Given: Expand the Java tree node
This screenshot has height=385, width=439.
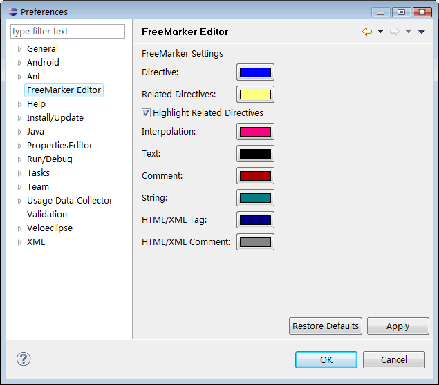Looking at the screenshot, I should (x=19, y=132).
